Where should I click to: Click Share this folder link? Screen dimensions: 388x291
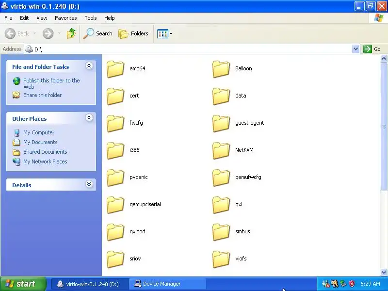[x=42, y=95]
